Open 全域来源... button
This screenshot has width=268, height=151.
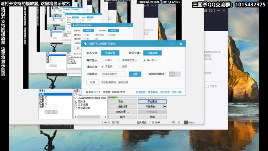click(x=123, y=112)
